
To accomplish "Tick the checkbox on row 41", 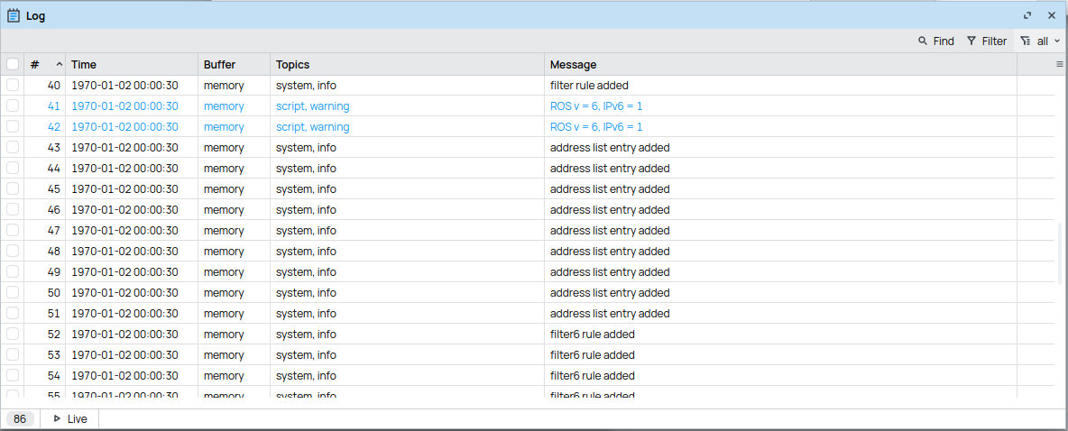I will [13, 105].
